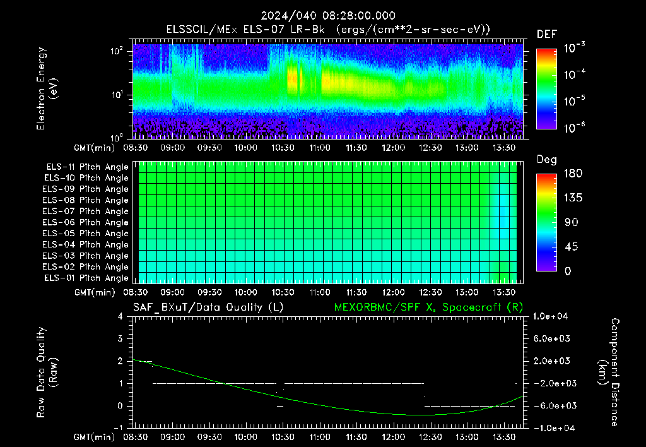Click the 10^2 tick on electron energy axis

[x=117, y=51]
